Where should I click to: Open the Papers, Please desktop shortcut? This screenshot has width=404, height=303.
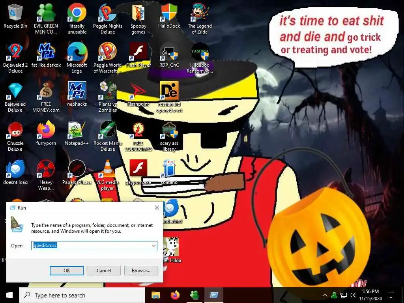point(77,173)
